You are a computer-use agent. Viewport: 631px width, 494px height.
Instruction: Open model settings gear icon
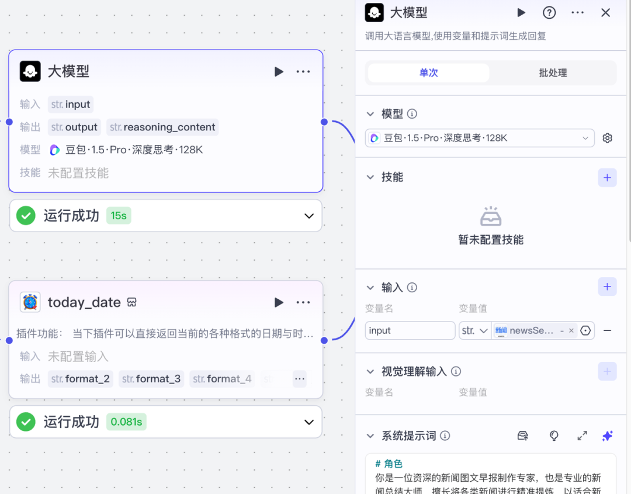[x=608, y=138]
